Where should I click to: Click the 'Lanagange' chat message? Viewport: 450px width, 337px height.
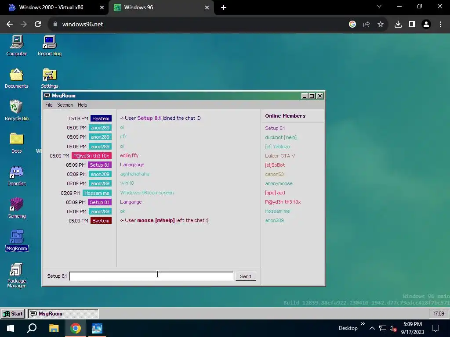[132, 165]
